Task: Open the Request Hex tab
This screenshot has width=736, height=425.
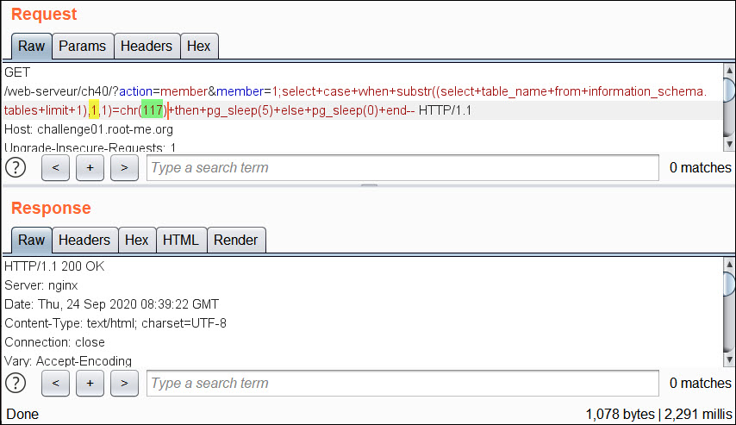Action: pos(199,46)
